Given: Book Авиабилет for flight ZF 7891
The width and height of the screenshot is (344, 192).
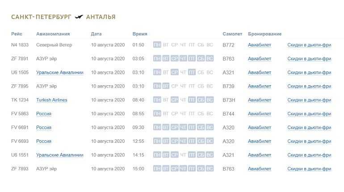Looking at the screenshot, I should pyautogui.click(x=260, y=59).
